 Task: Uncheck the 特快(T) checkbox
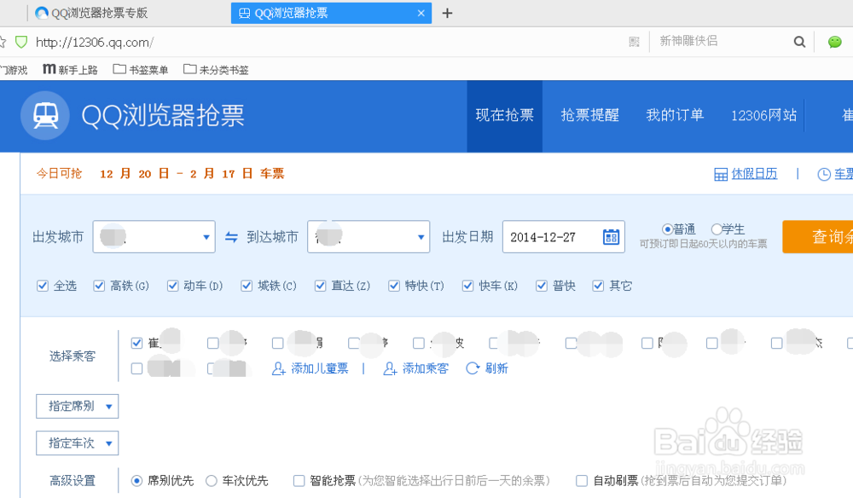coord(394,286)
